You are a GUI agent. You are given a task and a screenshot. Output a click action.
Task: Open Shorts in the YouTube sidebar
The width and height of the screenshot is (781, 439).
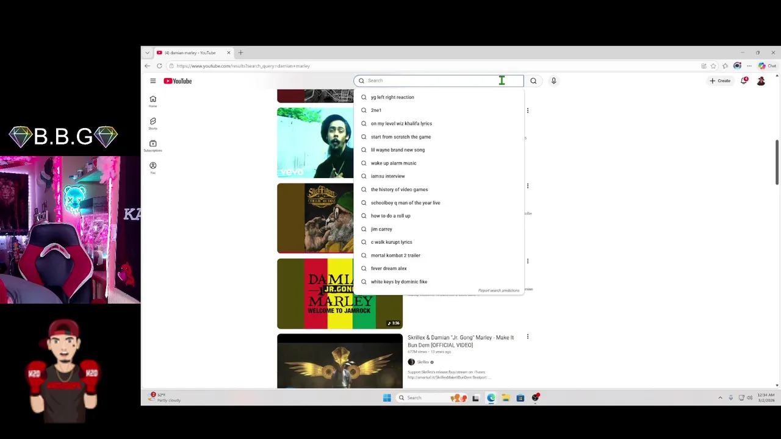pos(153,124)
